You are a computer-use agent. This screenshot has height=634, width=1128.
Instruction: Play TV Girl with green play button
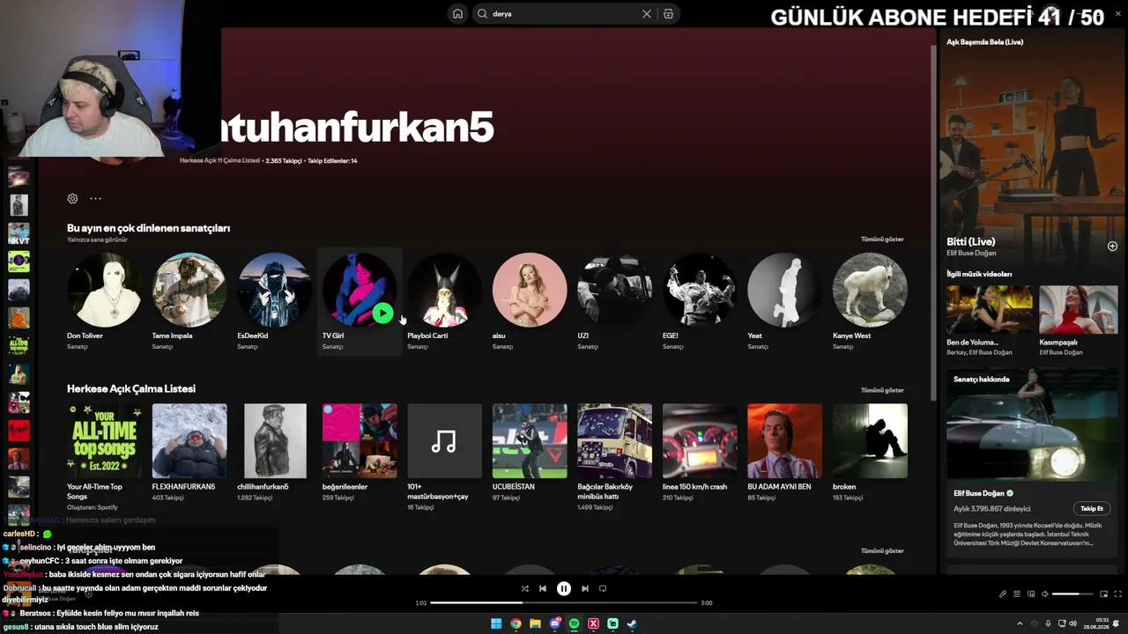pyautogui.click(x=382, y=313)
